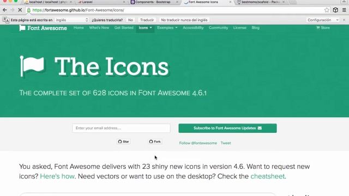Viewport: 349px width, 196px height.
Task: Expand the Icons navigation dropdown
Action: click(145, 28)
